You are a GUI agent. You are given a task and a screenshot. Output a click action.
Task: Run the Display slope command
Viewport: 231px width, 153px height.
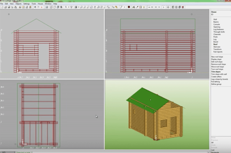pos(216,59)
